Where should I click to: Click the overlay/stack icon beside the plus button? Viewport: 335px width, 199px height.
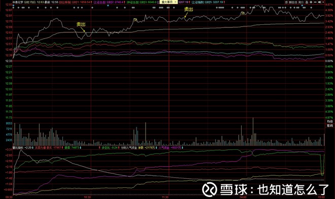point(307,2)
